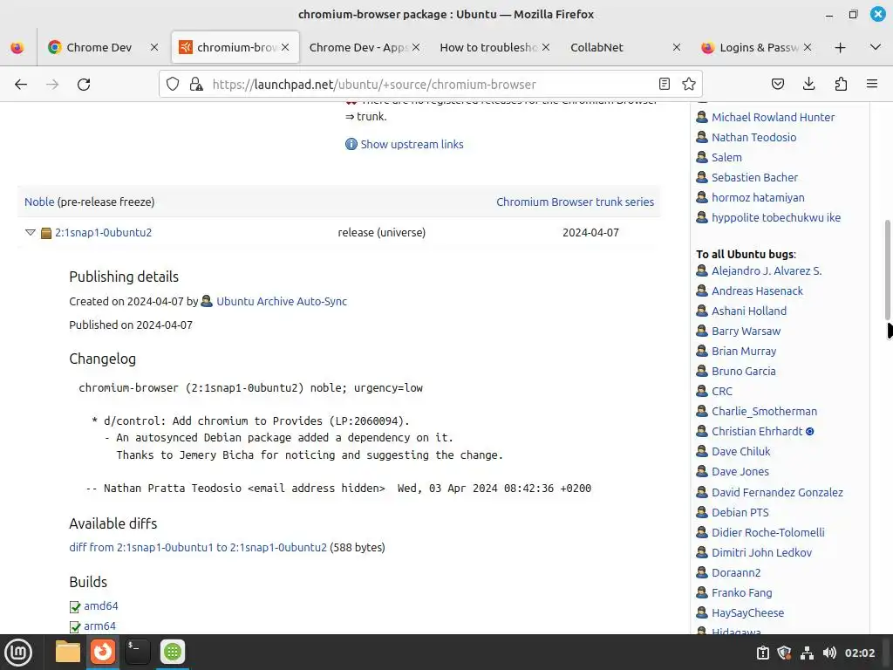Viewport: 893px width, 670px height.
Task: Open the amd64 build link
Action: (101, 605)
